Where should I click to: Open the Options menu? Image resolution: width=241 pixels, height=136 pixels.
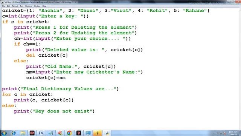pos(29,6)
